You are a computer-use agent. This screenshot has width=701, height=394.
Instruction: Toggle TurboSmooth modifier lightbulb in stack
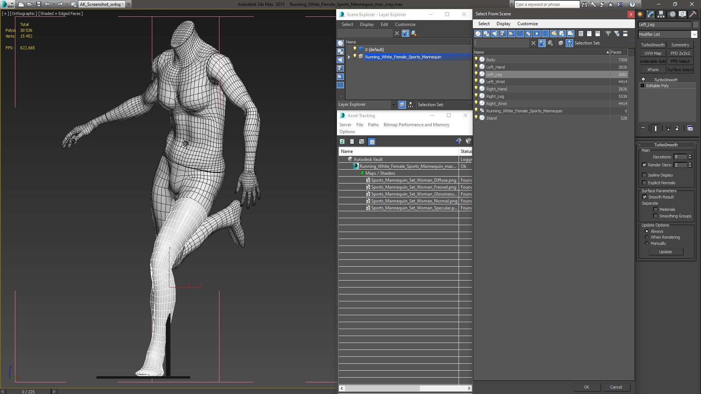tap(643, 80)
